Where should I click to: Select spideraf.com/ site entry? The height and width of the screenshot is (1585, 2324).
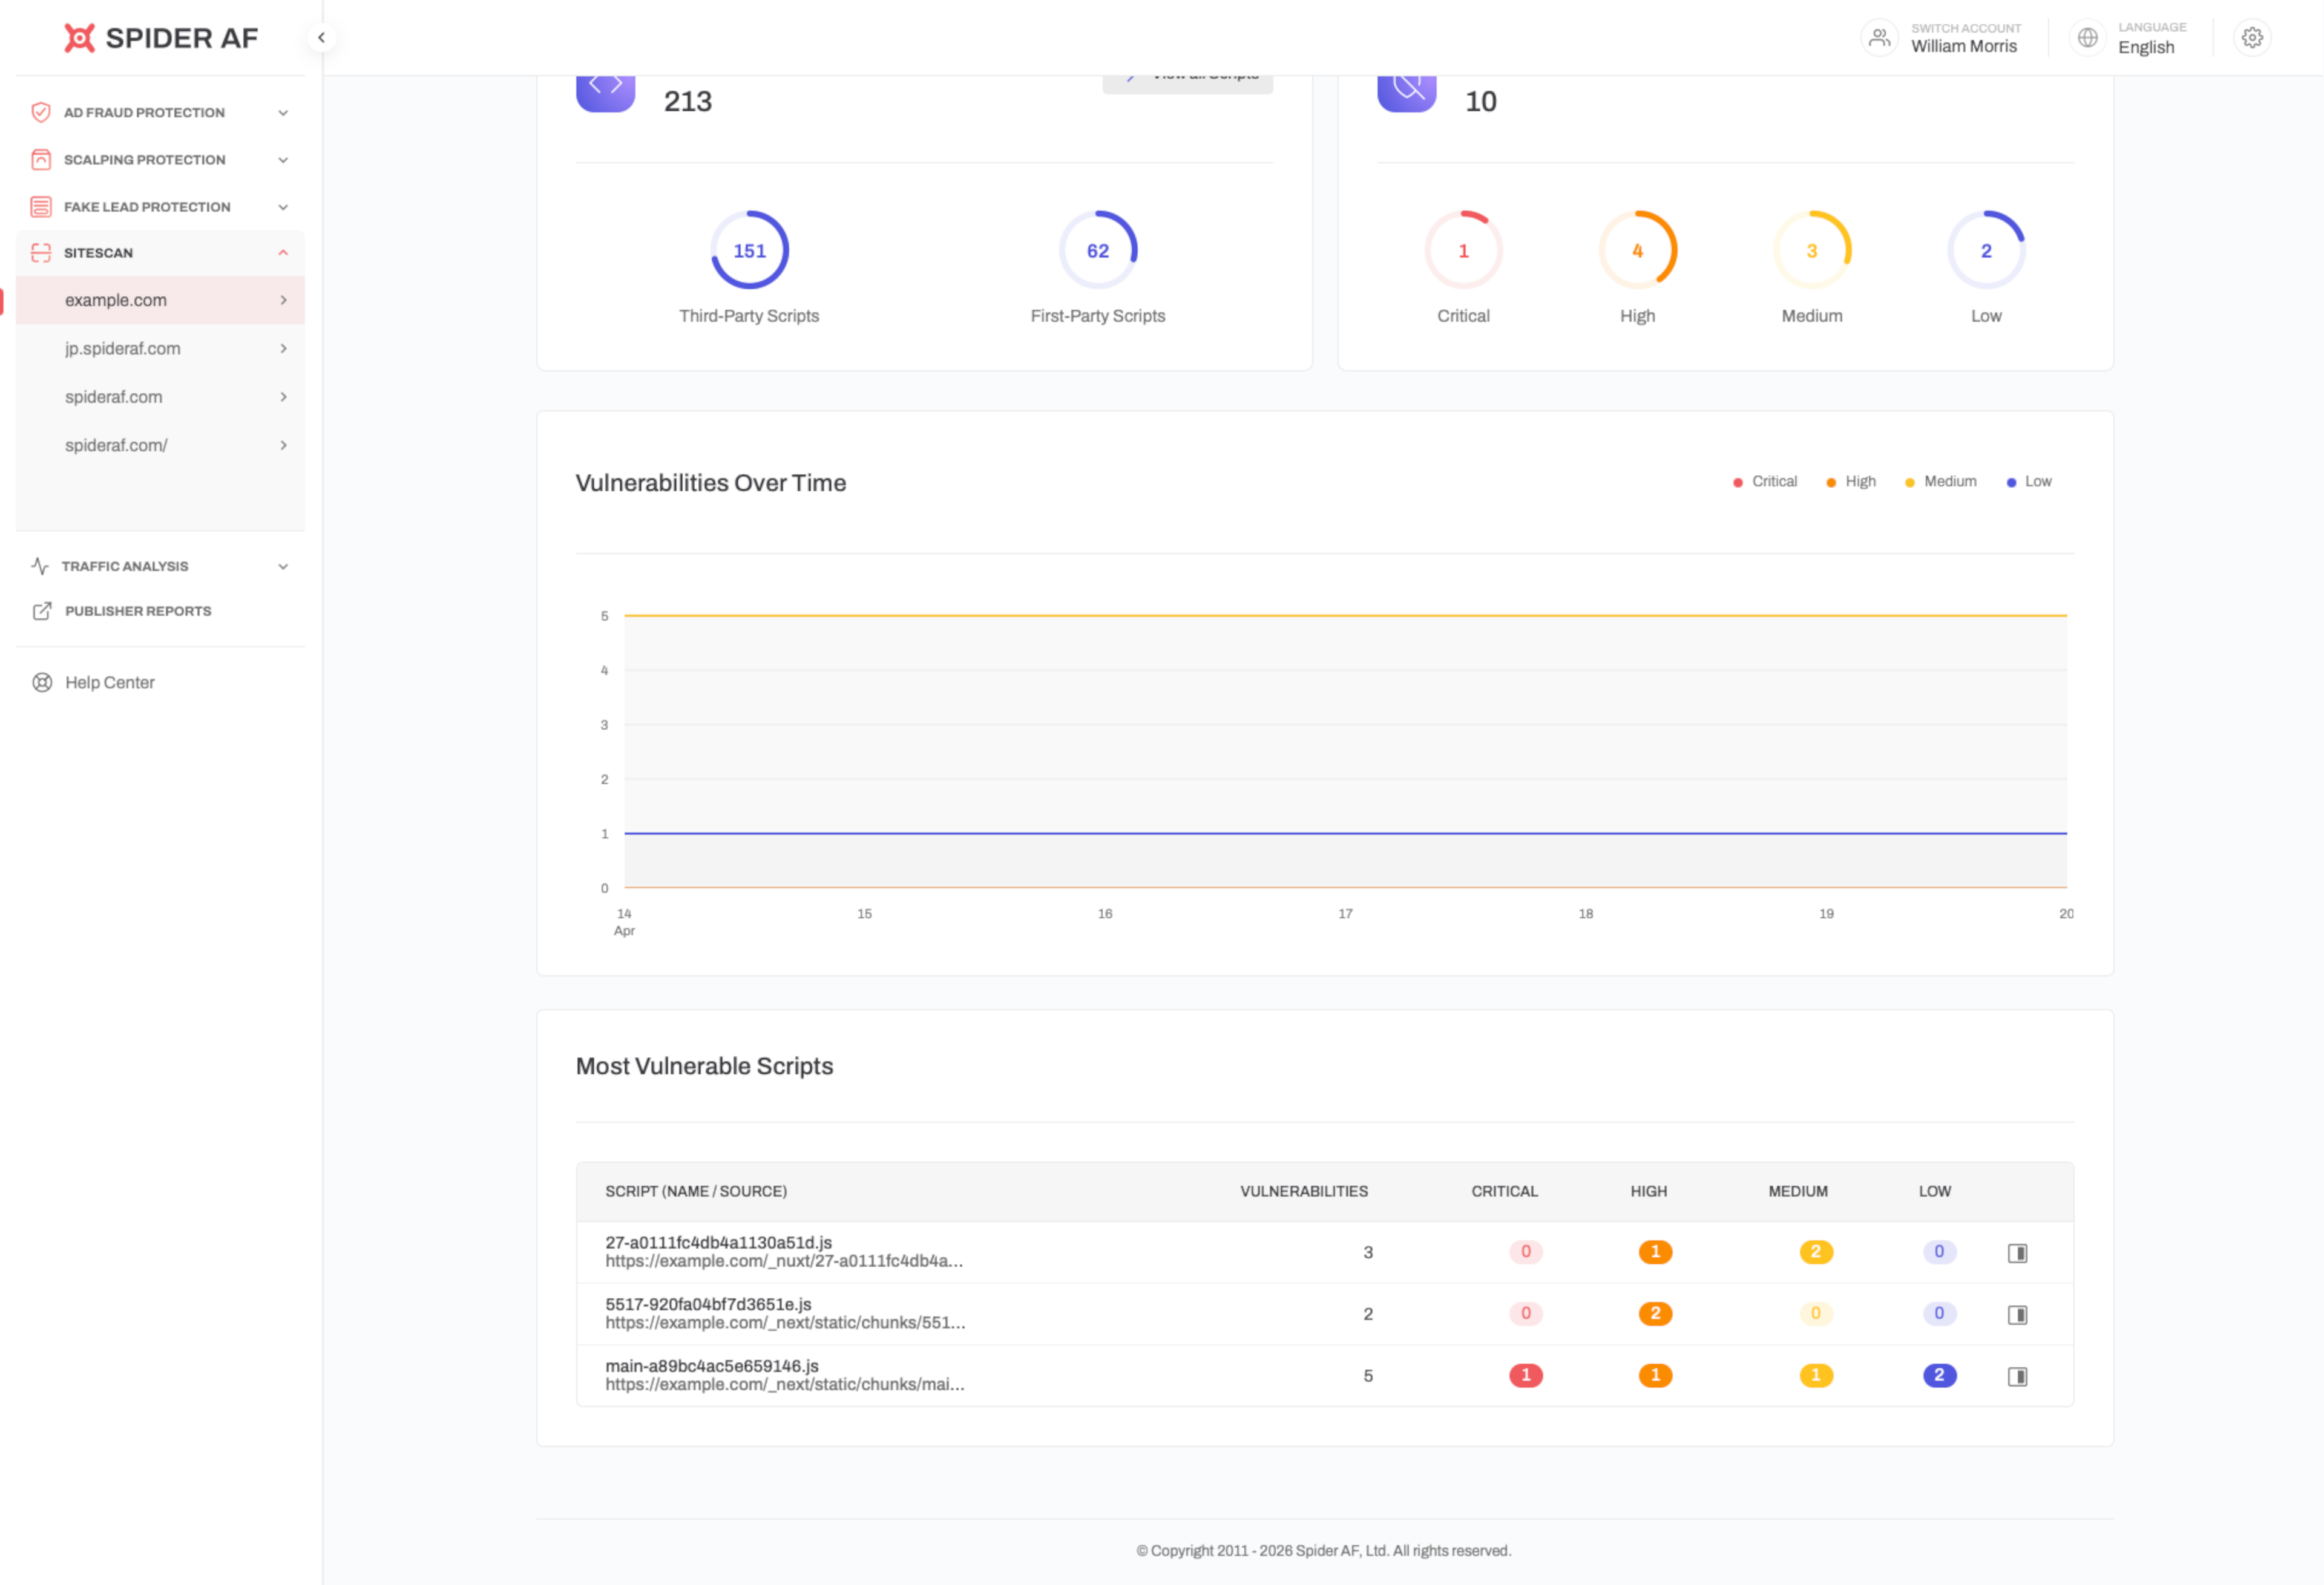click(x=160, y=445)
